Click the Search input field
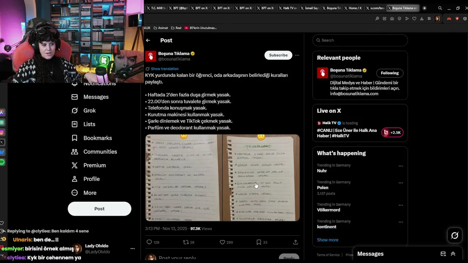 coord(360,40)
